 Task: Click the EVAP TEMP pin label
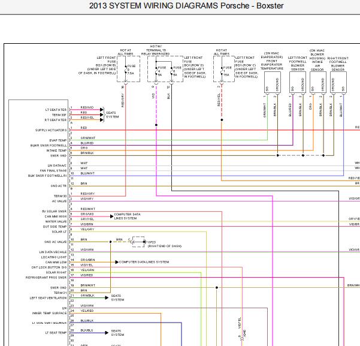(x=58, y=140)
